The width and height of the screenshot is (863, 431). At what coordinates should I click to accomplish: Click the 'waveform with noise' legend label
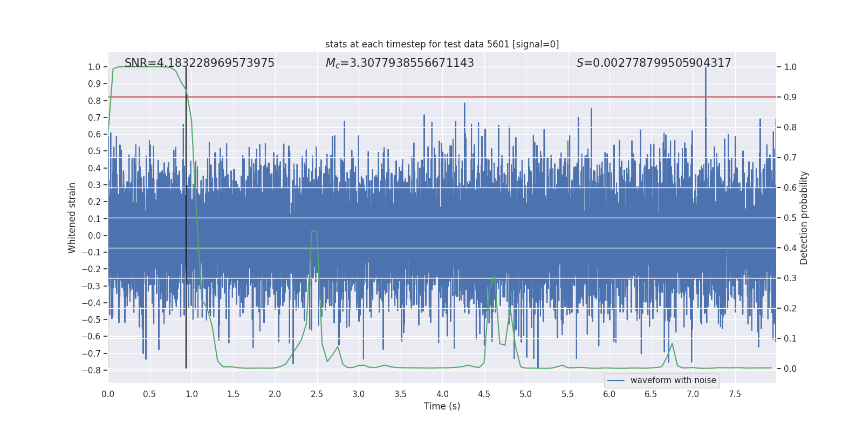point(673,380)
